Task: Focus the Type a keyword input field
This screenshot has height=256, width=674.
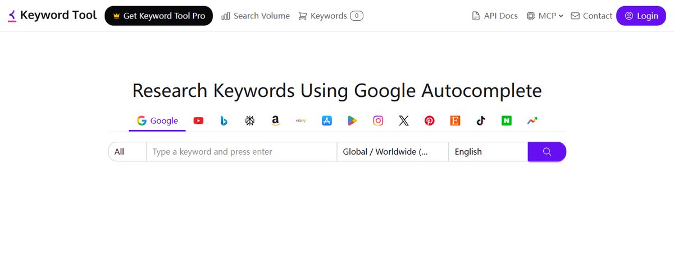Action: (242, 152)
